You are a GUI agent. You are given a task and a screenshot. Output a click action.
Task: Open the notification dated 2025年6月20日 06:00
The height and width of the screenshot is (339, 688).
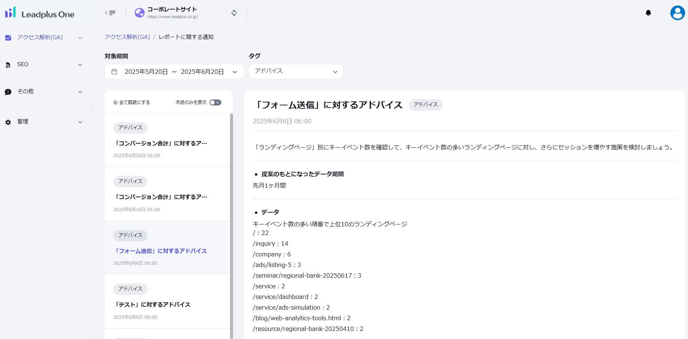(x=167, y=140)
